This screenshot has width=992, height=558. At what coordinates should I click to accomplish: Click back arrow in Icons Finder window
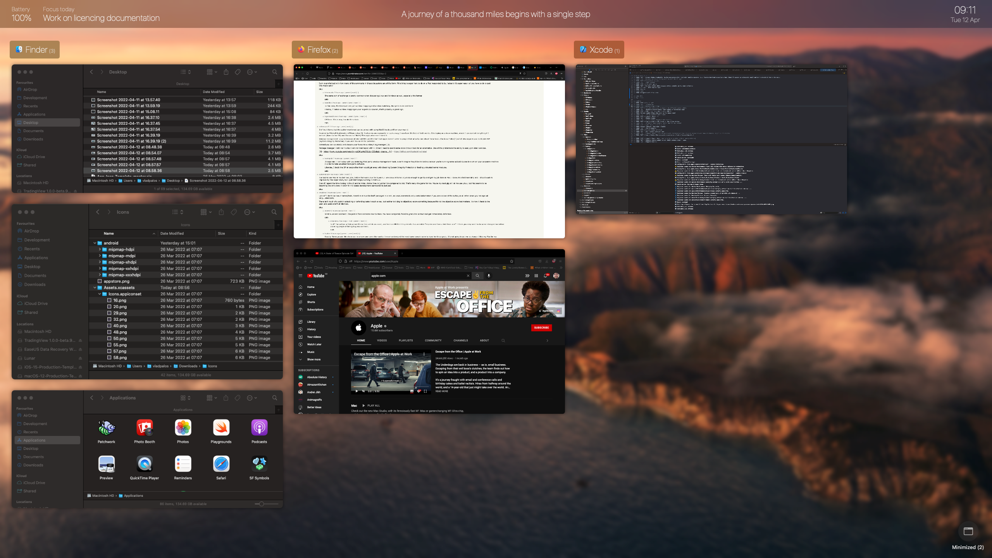click(98, 212)
